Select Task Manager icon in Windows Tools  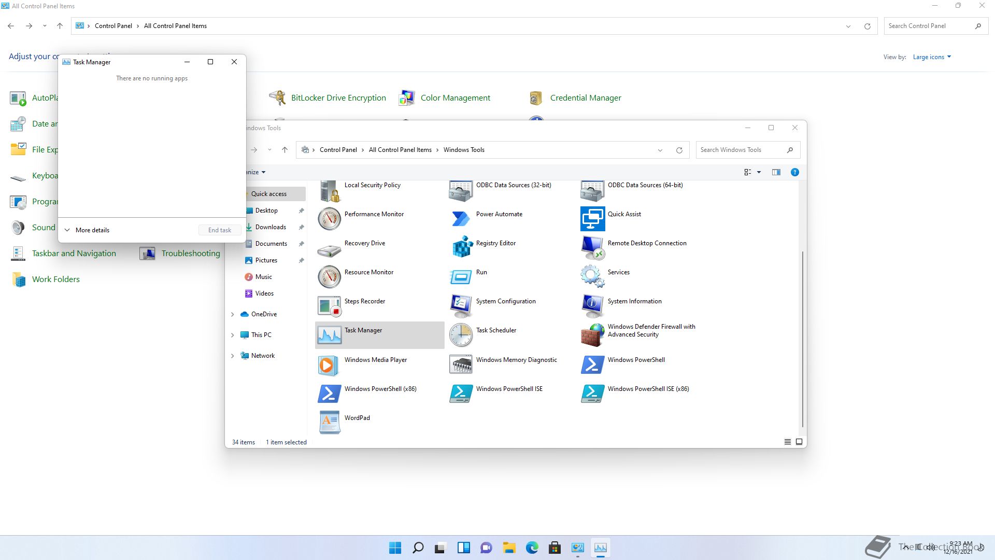330,335
